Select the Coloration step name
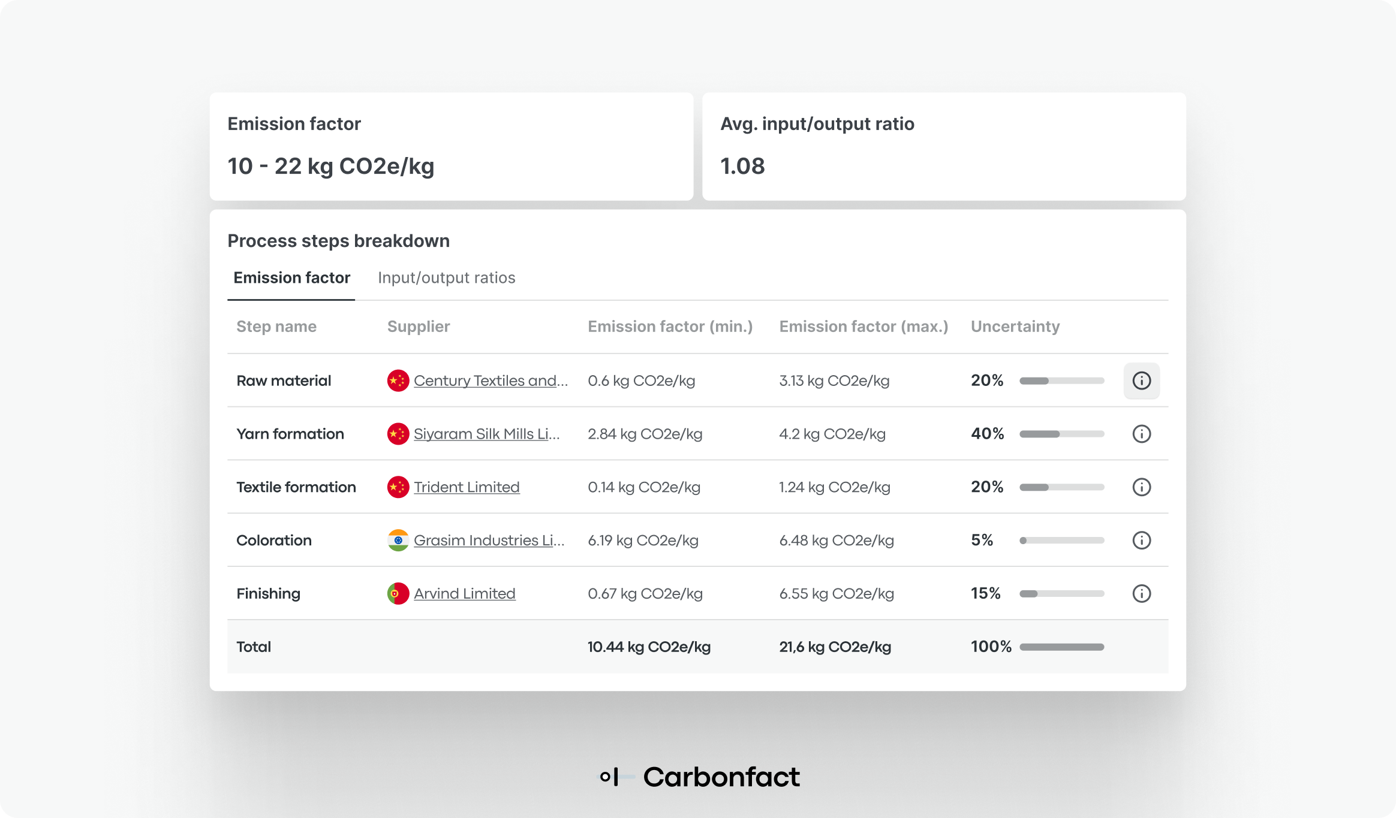The height and width of the screenshot is (818, 1396). pyautogui.click(x=274, y=541)
